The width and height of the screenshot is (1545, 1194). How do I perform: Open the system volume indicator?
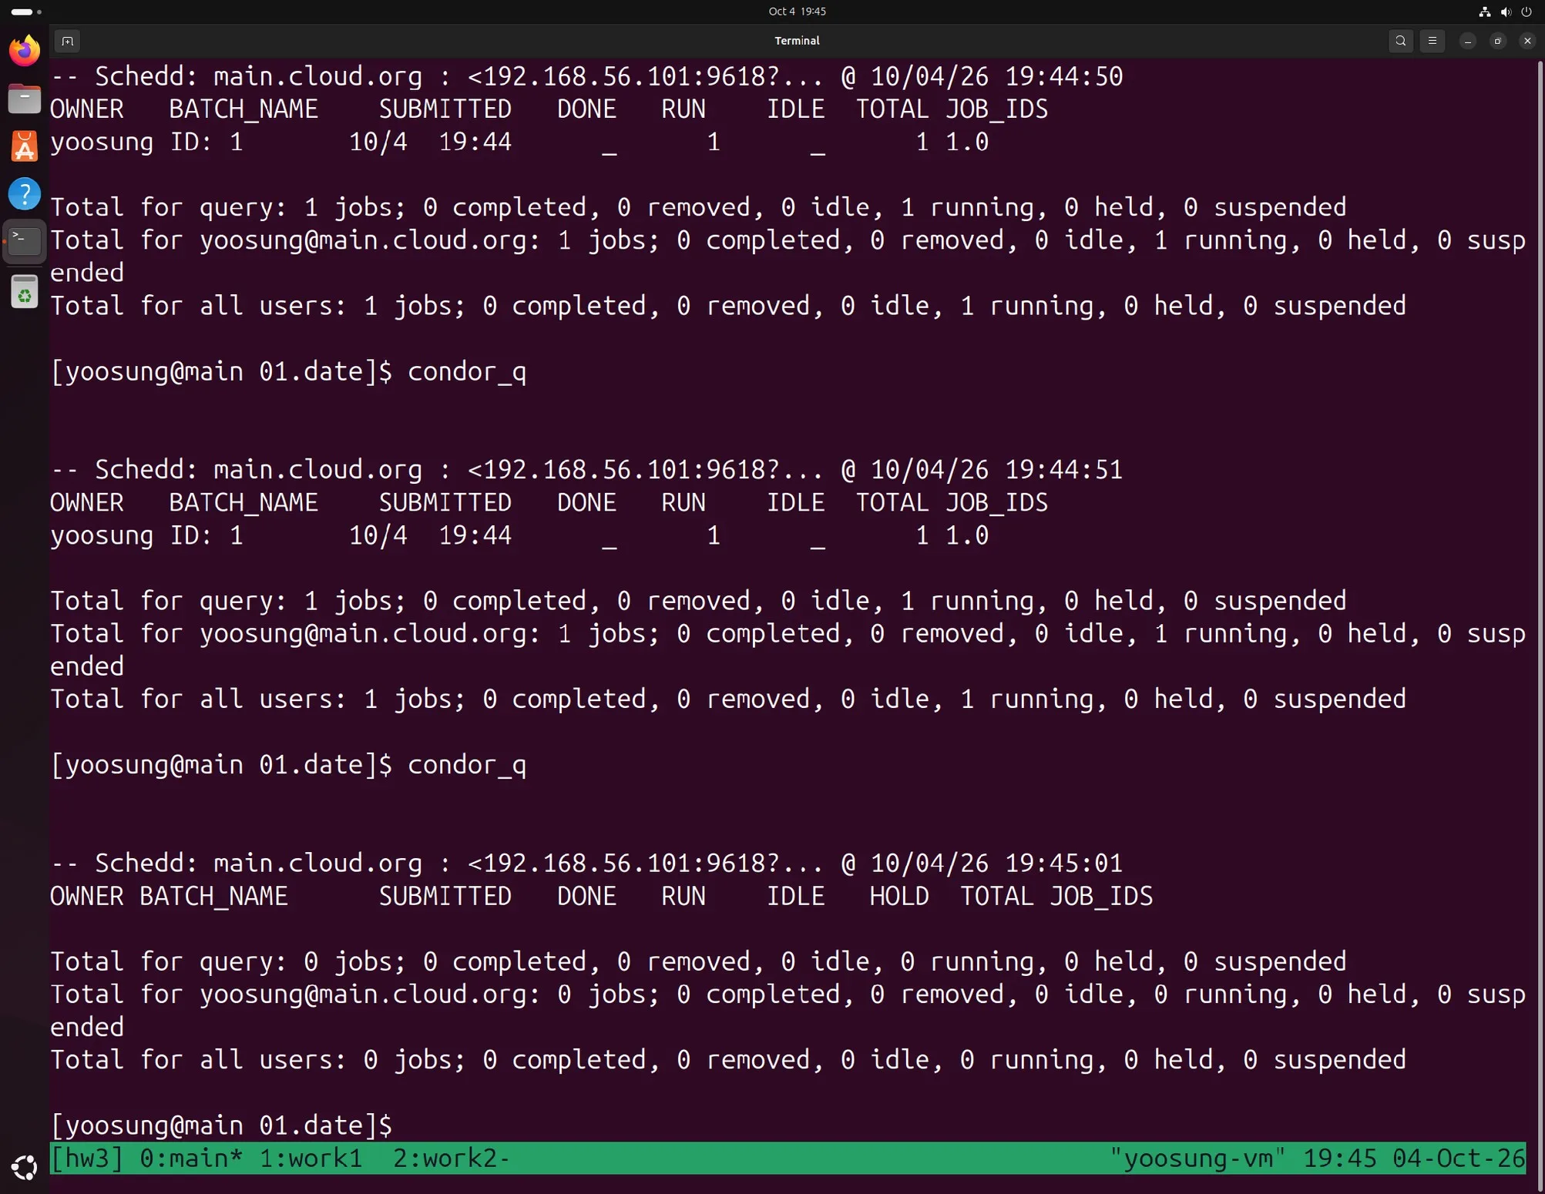(x=1506, y=12)
